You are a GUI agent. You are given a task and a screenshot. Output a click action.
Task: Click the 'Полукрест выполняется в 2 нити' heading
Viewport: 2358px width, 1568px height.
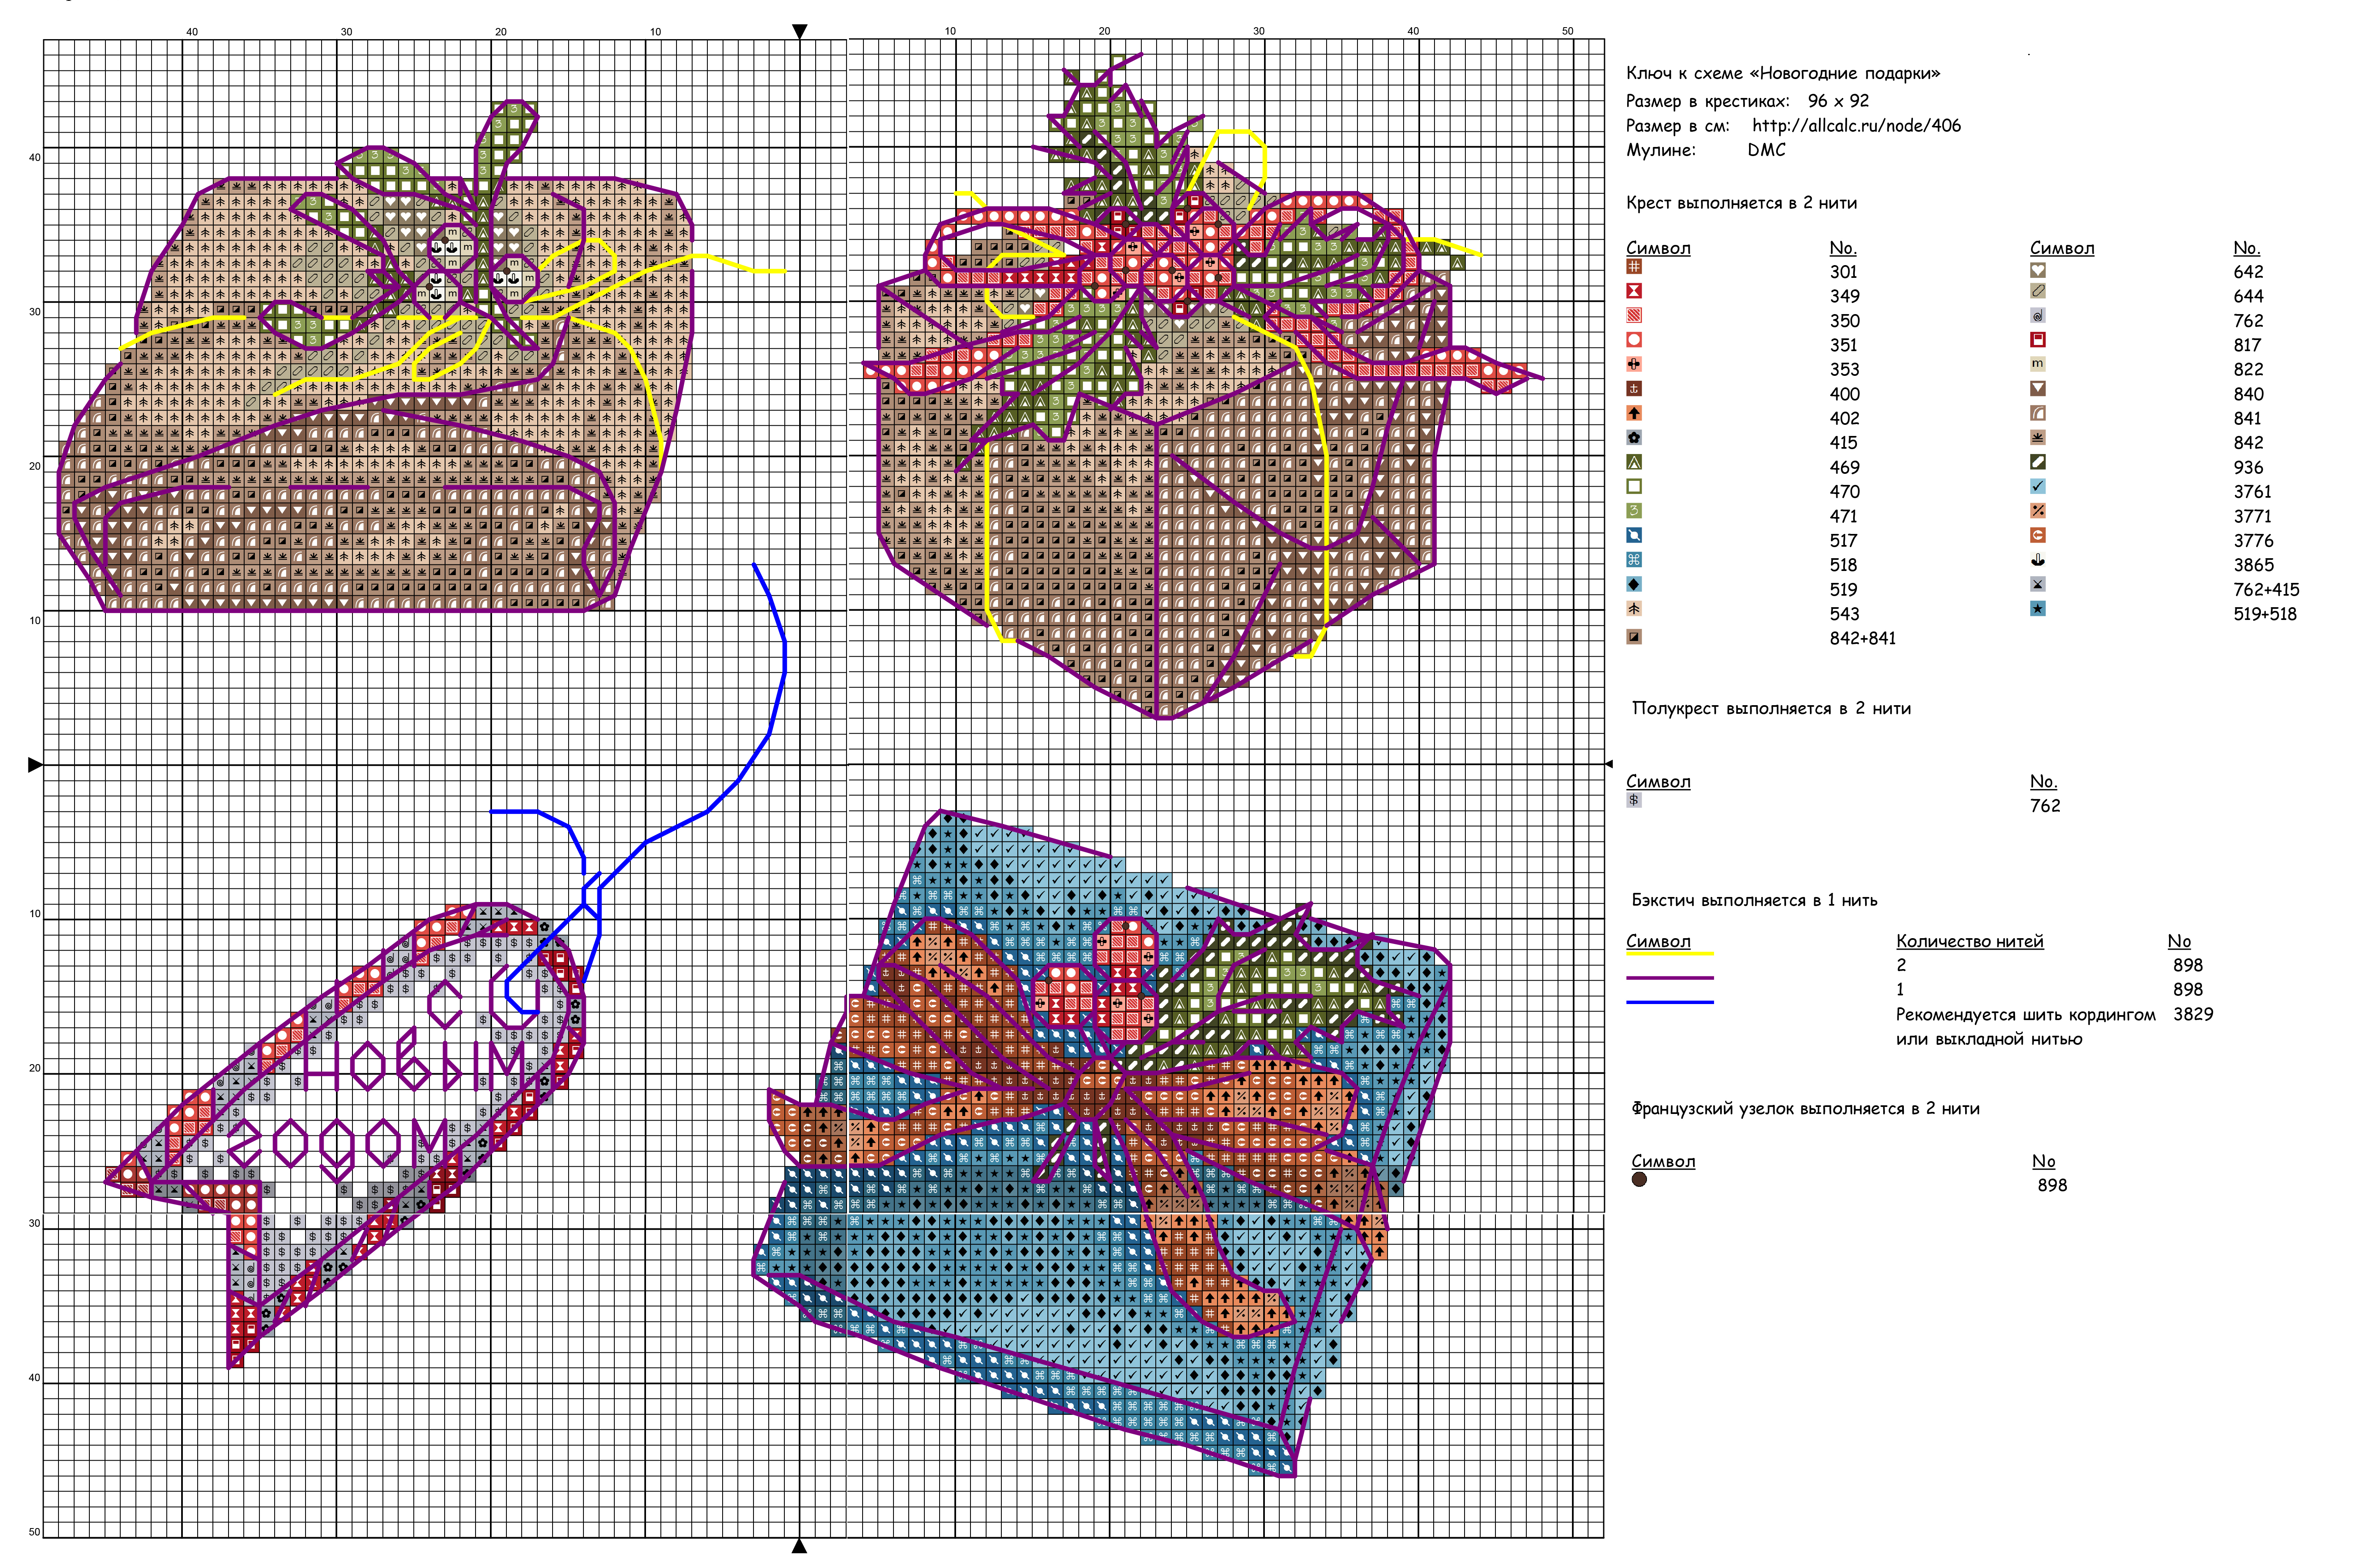(1771, 709)
